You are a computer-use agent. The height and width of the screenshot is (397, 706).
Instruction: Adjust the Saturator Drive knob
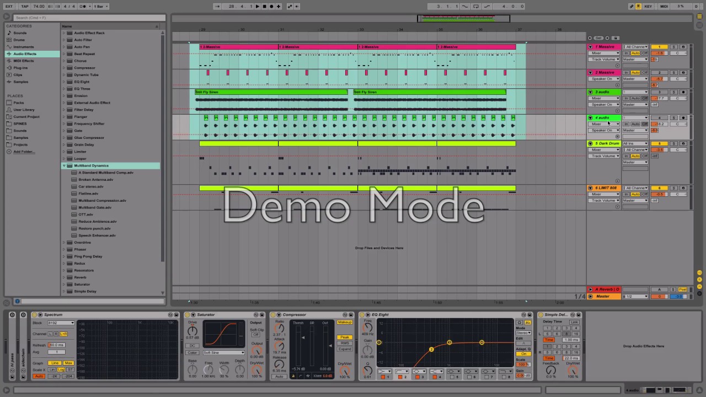192,331
